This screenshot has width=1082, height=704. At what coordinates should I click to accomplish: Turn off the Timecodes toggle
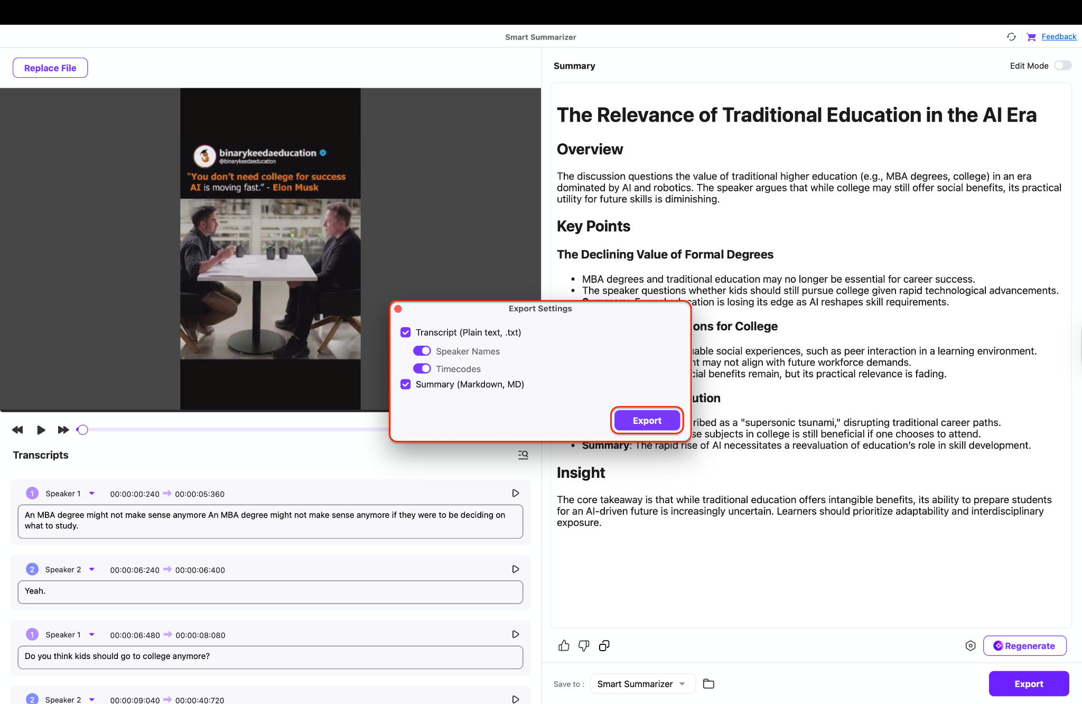(422, 368)
